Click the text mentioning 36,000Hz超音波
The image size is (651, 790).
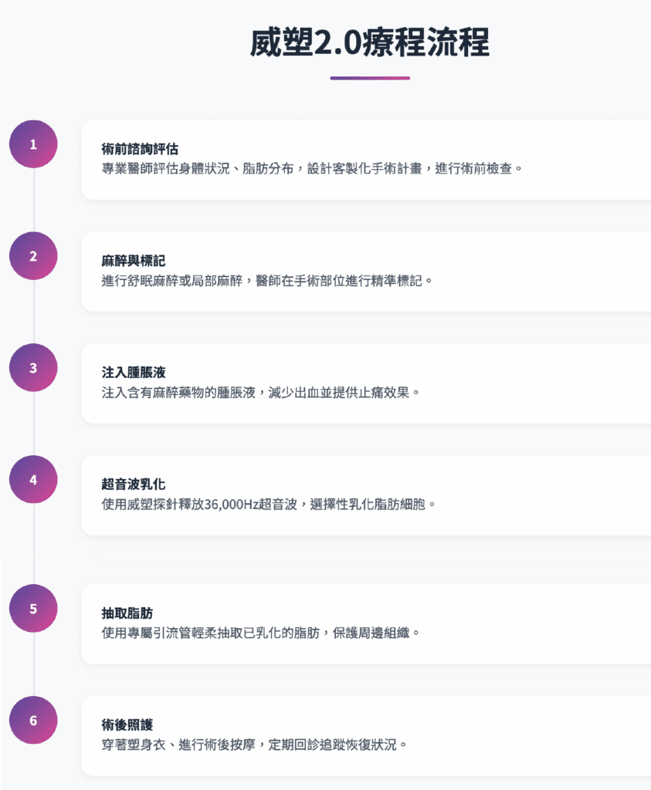pos(269,504)
